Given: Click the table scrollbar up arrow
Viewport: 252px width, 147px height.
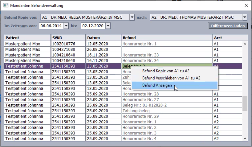Looking at the screenshot, I should click(245, 44).
